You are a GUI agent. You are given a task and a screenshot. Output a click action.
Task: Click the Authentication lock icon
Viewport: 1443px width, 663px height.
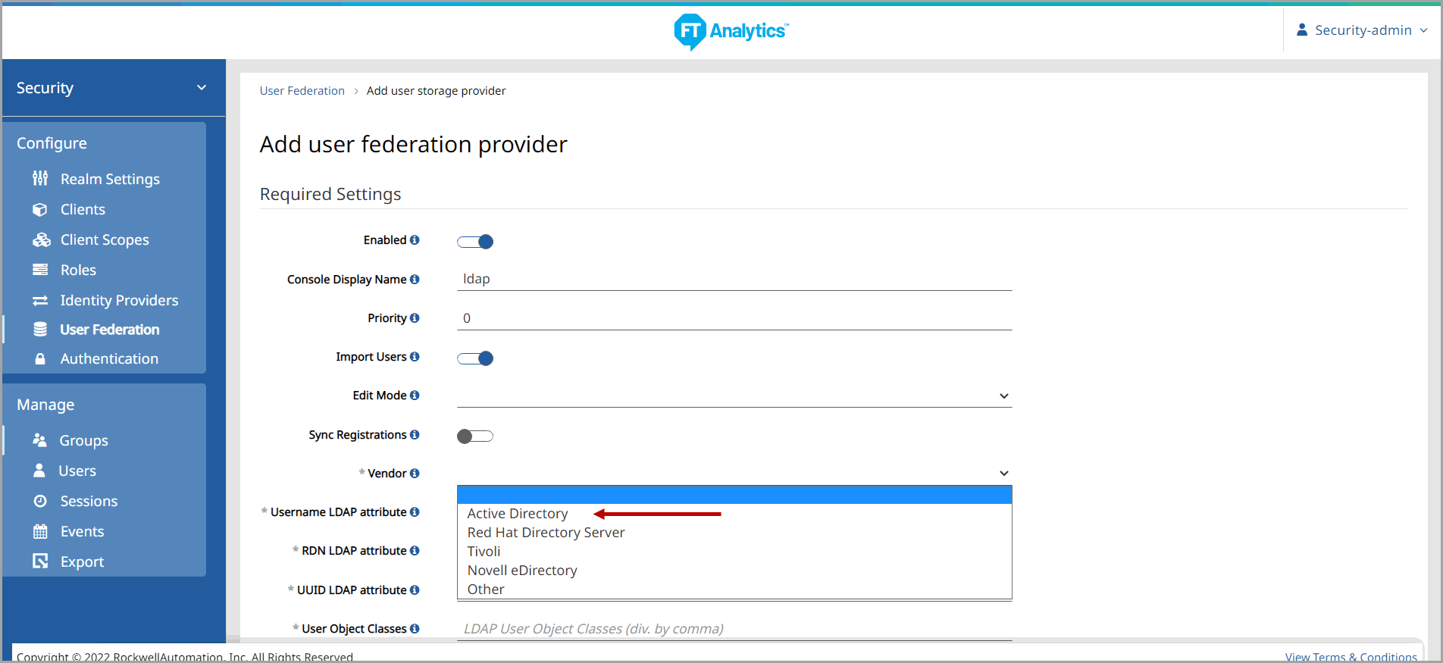40,359
